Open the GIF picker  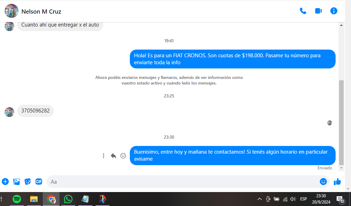tap(38, 182)
